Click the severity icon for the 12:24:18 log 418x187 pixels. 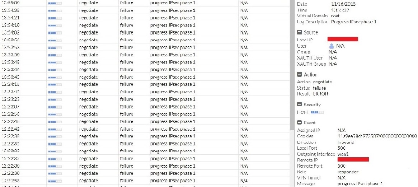(x=55, y=84)
